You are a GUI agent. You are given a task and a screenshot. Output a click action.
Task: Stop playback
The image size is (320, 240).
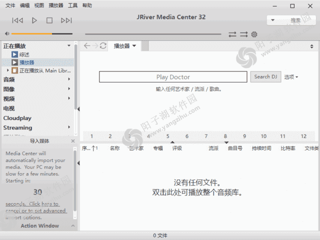49,20
